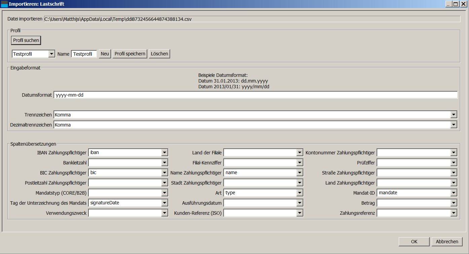Open Mandatstyp (CORE/B2B) dropdown
This screenshot has width=469, height=254.
[128, 193]
